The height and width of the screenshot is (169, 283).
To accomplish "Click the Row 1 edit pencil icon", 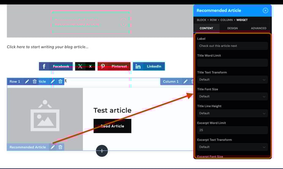I will (x=27, y=81).
